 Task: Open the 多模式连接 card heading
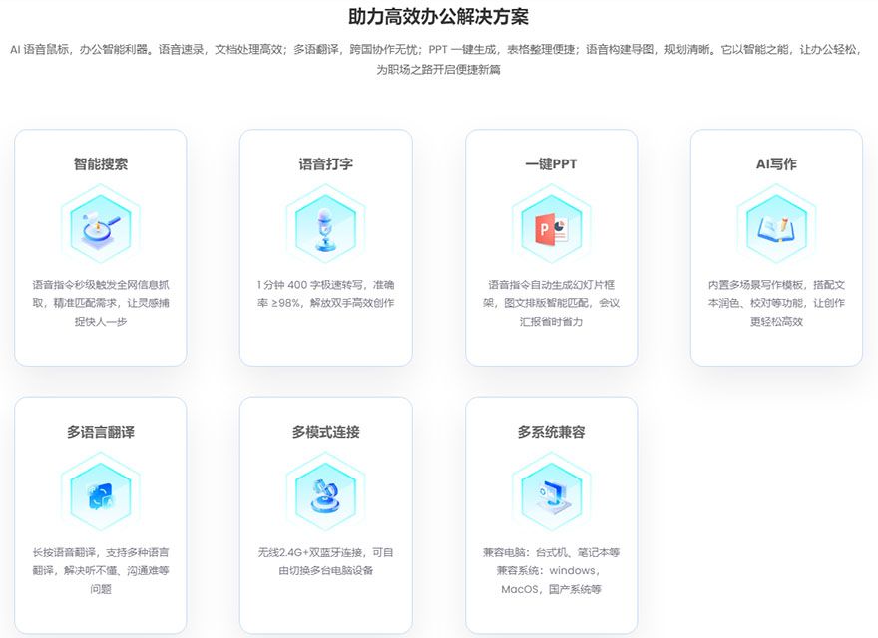pos(325,432)
